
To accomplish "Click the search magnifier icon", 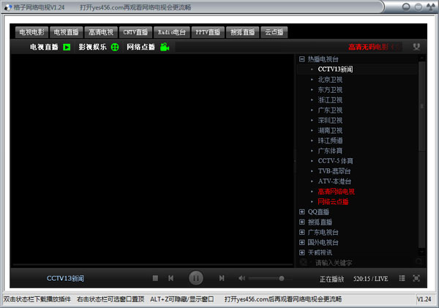I will click(419, 262).
